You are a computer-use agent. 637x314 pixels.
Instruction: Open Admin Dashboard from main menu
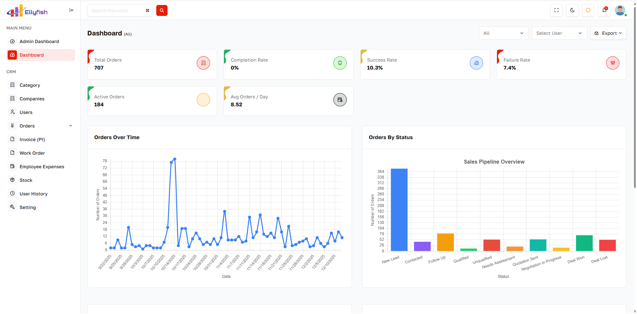[39, 41]
